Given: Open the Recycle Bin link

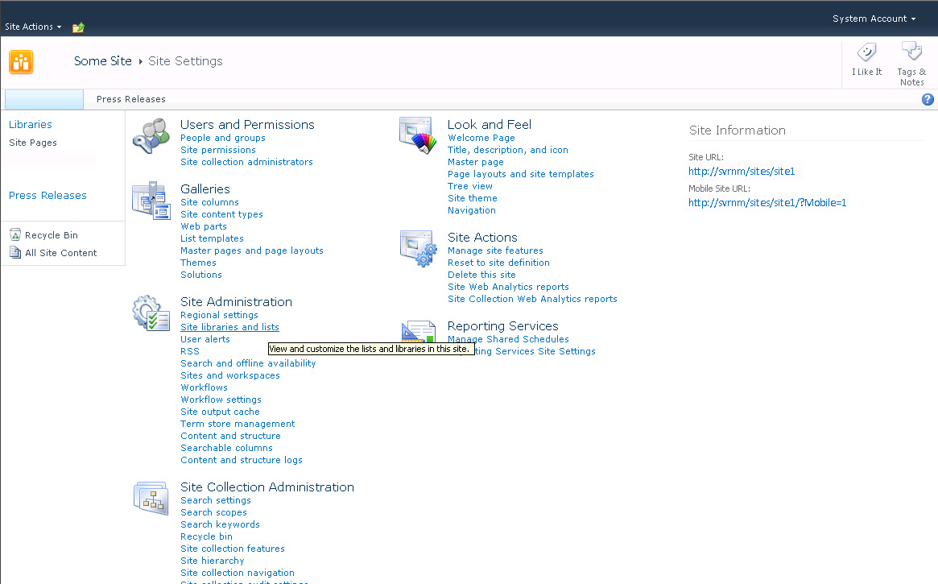Looking at the screenshot, I should pos(52,235).
